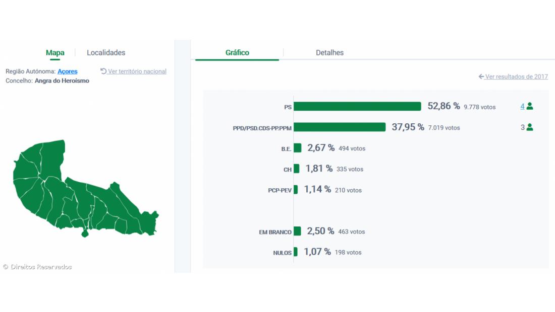Viewport: 555px width, 312px height.
Task: Click the green PS results bar
Action: pyautogui.click(x=357, y=106)
